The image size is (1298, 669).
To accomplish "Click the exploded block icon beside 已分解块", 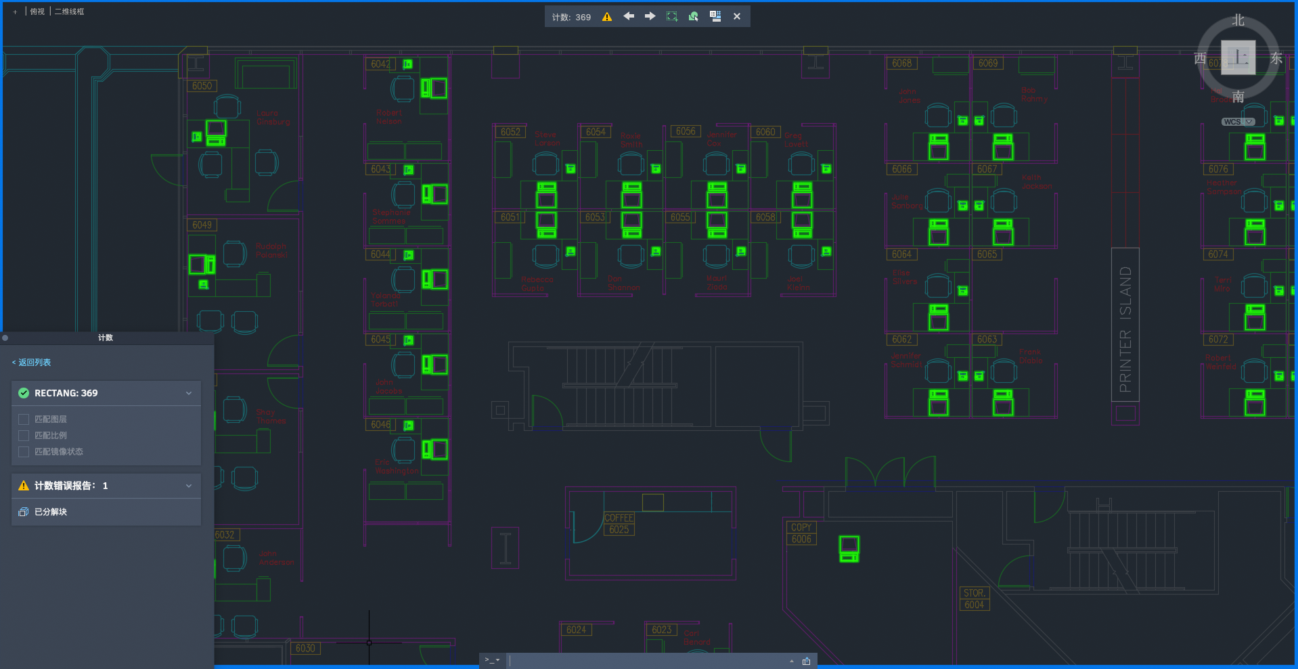I will [x=24, y=512].
